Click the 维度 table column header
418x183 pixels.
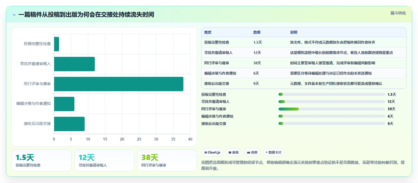coord(208,32)
